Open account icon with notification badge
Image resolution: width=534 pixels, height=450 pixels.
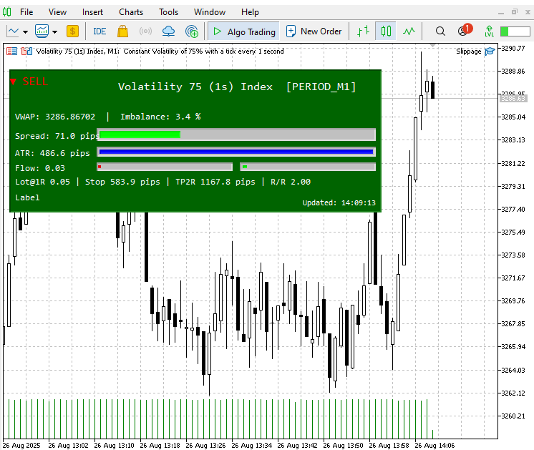point(465,30)
